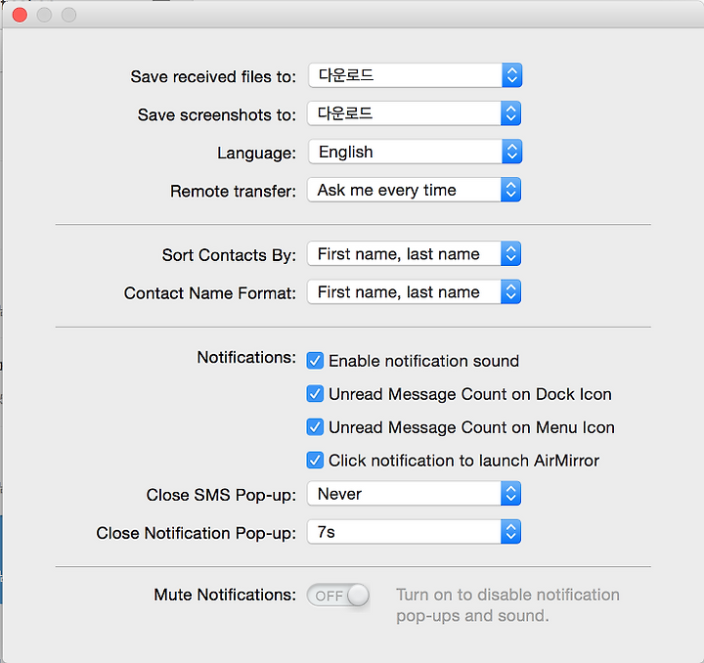
Task: Open the Contact Name Format dropdown
Action: (x=414, y=291)
